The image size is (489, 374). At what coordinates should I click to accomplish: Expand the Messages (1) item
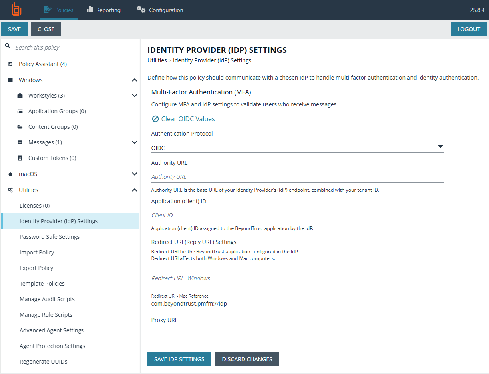click(x=135, y=142)
